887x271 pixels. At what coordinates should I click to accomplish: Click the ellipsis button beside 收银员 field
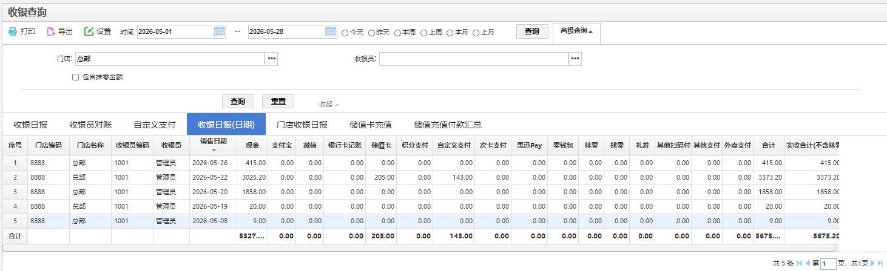tap(575, 59)
